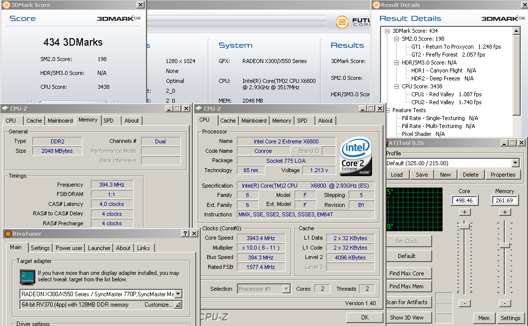Click the Core Speed value 3943.4 MHz

point(261,238)
